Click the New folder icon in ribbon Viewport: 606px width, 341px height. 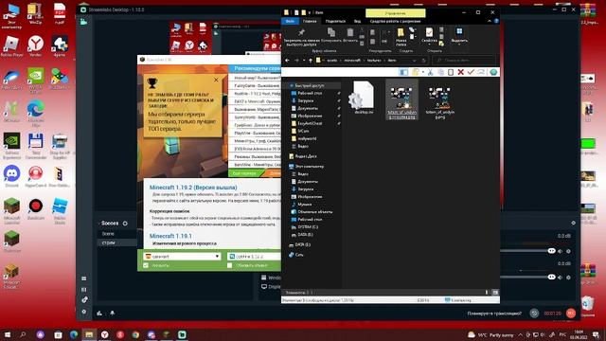click(401, 32)
